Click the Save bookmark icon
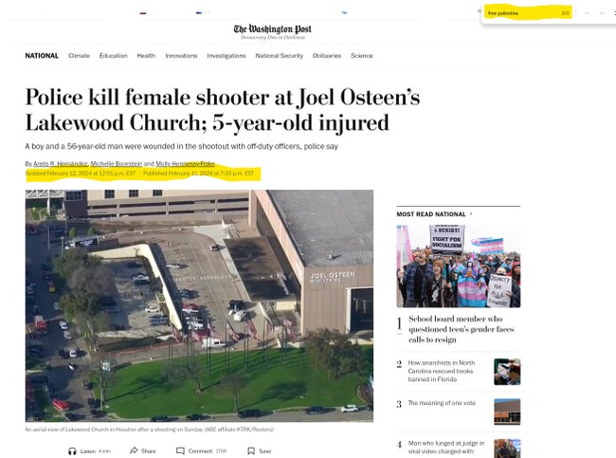The width and height of the screenshot is (616, 458). click(250, 451)
